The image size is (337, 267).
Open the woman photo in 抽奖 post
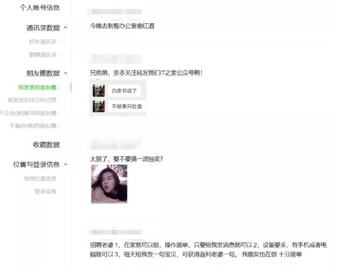pyautogui.click(x=109, y=184)
